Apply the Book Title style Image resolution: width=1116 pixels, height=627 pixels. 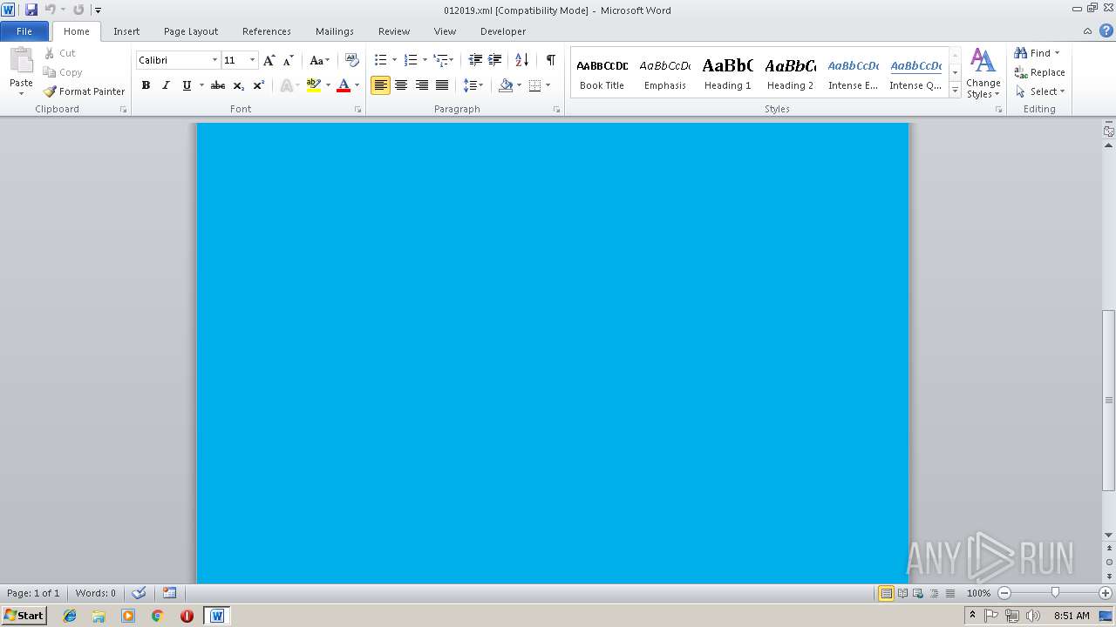pyautogui.click(x=602, y=73)
